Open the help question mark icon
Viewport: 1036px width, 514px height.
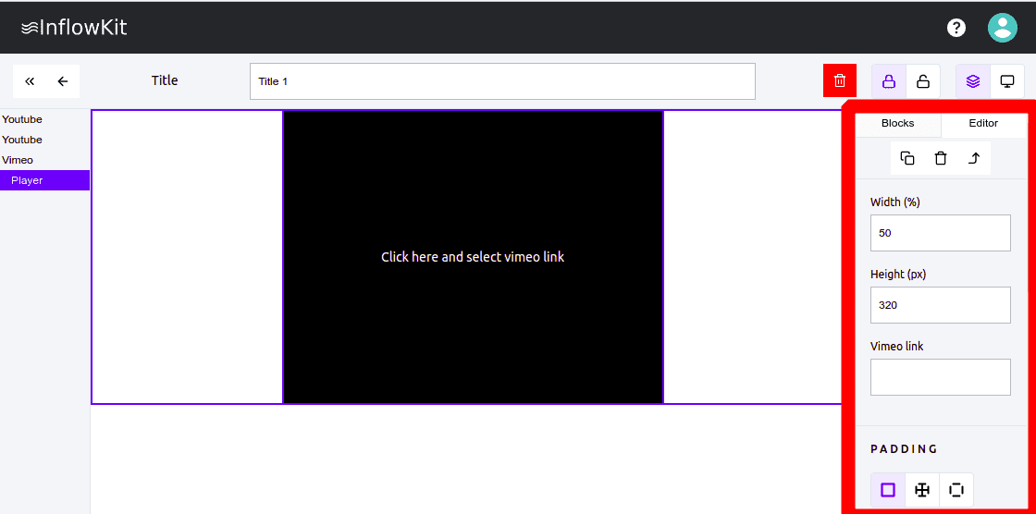coord(956,28)
